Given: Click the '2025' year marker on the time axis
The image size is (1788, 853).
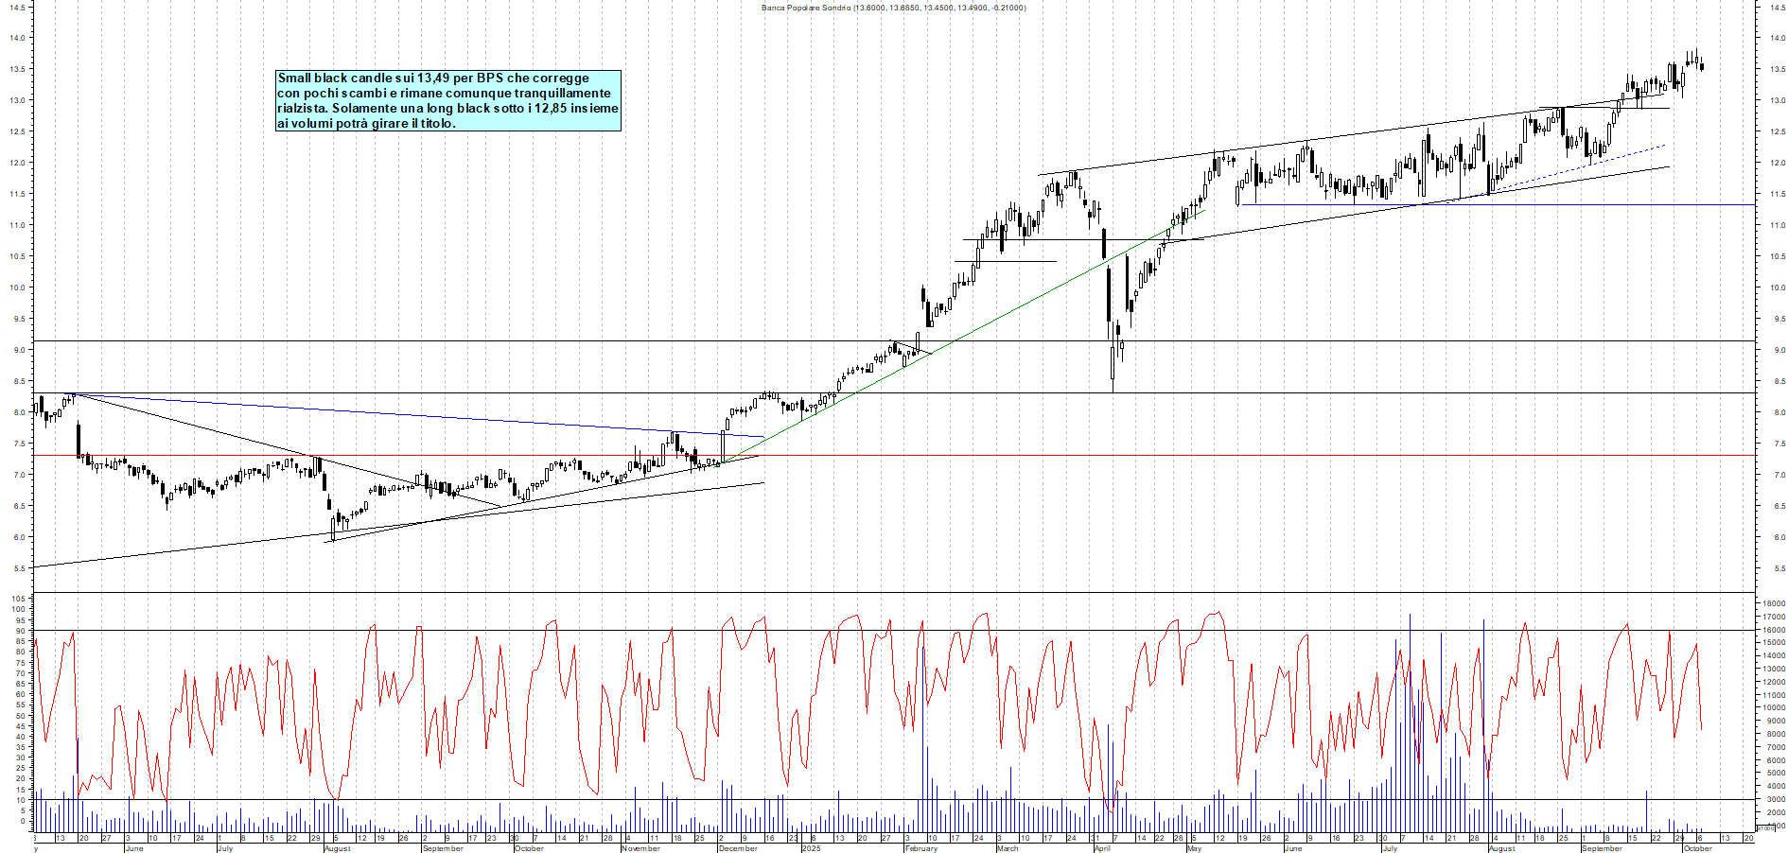Looking at the screenshot, I should (811, 848).
